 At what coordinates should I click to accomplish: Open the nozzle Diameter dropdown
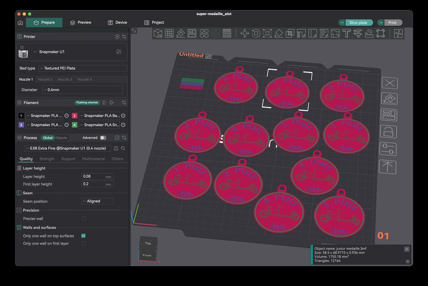pyautogui.click(x=82, y=89)
